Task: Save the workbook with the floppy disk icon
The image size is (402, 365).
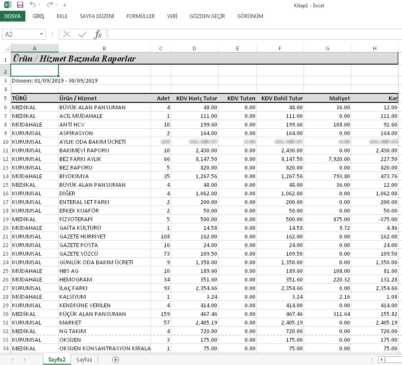Action: coord(20,5)
